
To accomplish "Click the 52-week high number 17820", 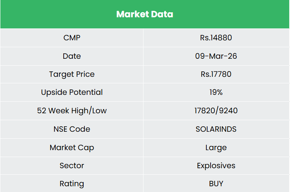I will pyautogui.click(x=205, y=111).
